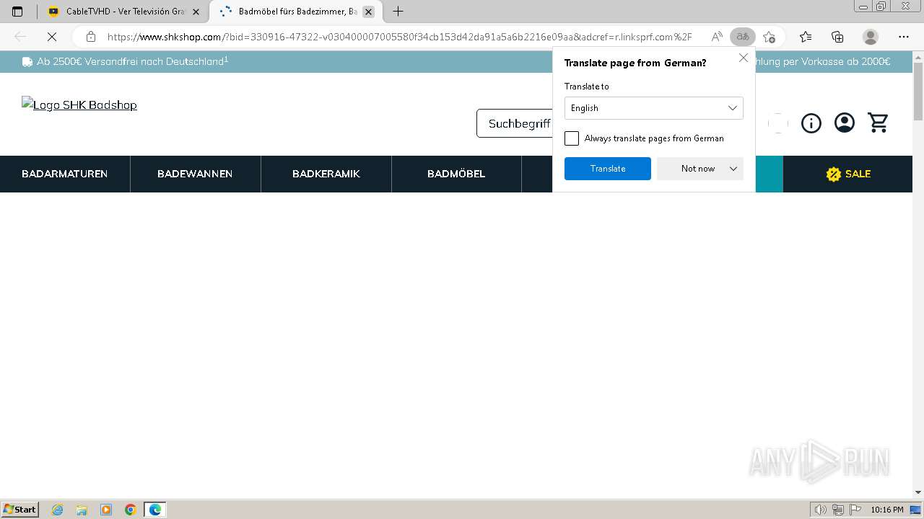Screen dimensions: 924x519
Task: Click Ab 2500€ Versandfrei nach Deutschland text
Action: (132, 62)
